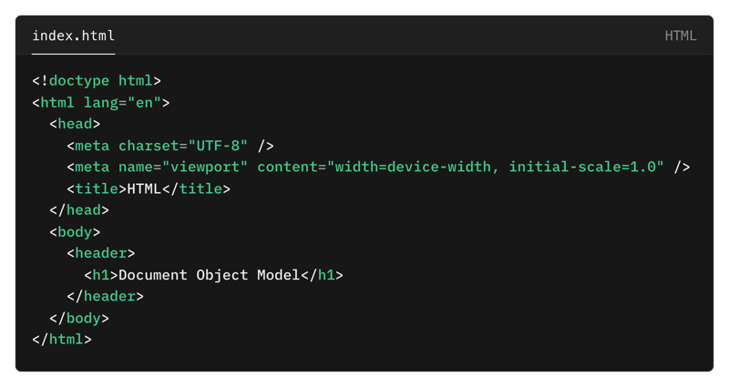729x387 pixels.
Task: Click the closing head tag
Action: tap(79, 210)
